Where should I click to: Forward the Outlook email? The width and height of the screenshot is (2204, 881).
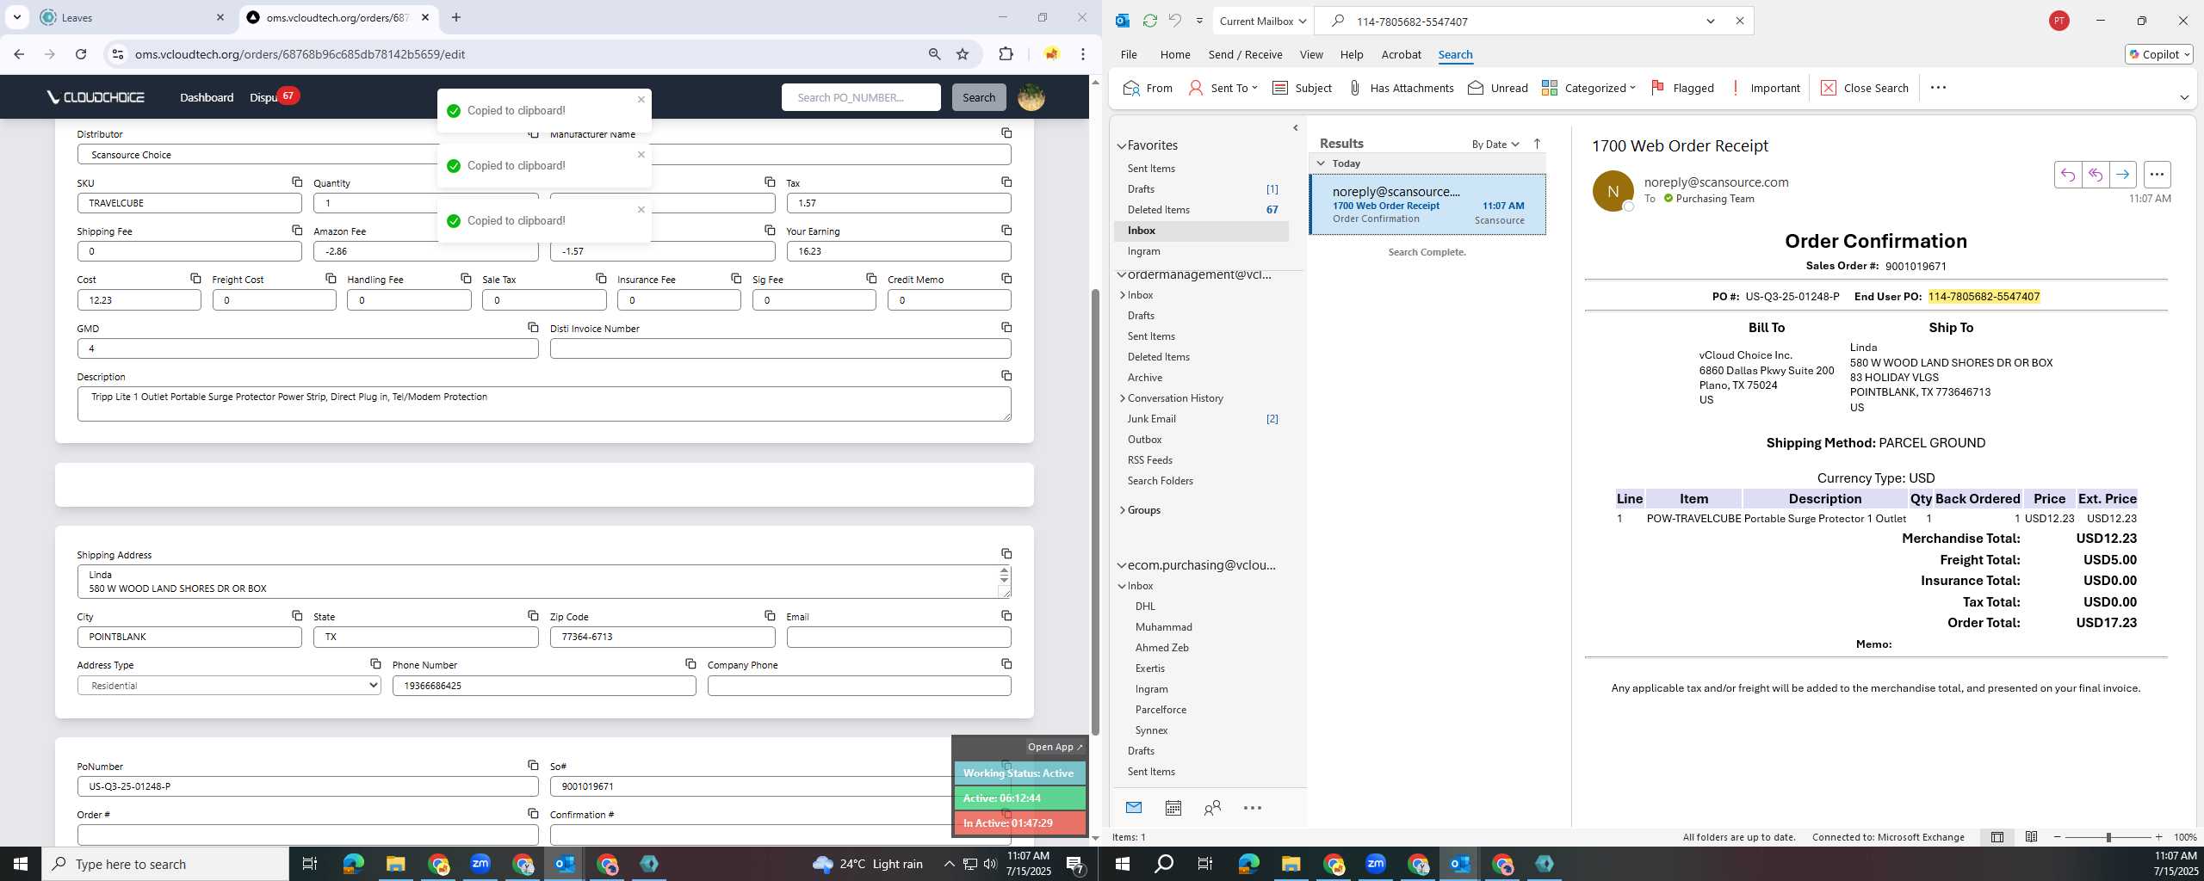click(2123, 175)
